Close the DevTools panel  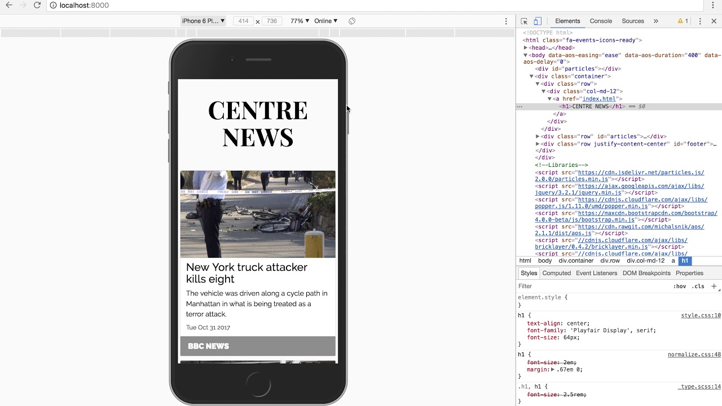[x=714, y=21]
